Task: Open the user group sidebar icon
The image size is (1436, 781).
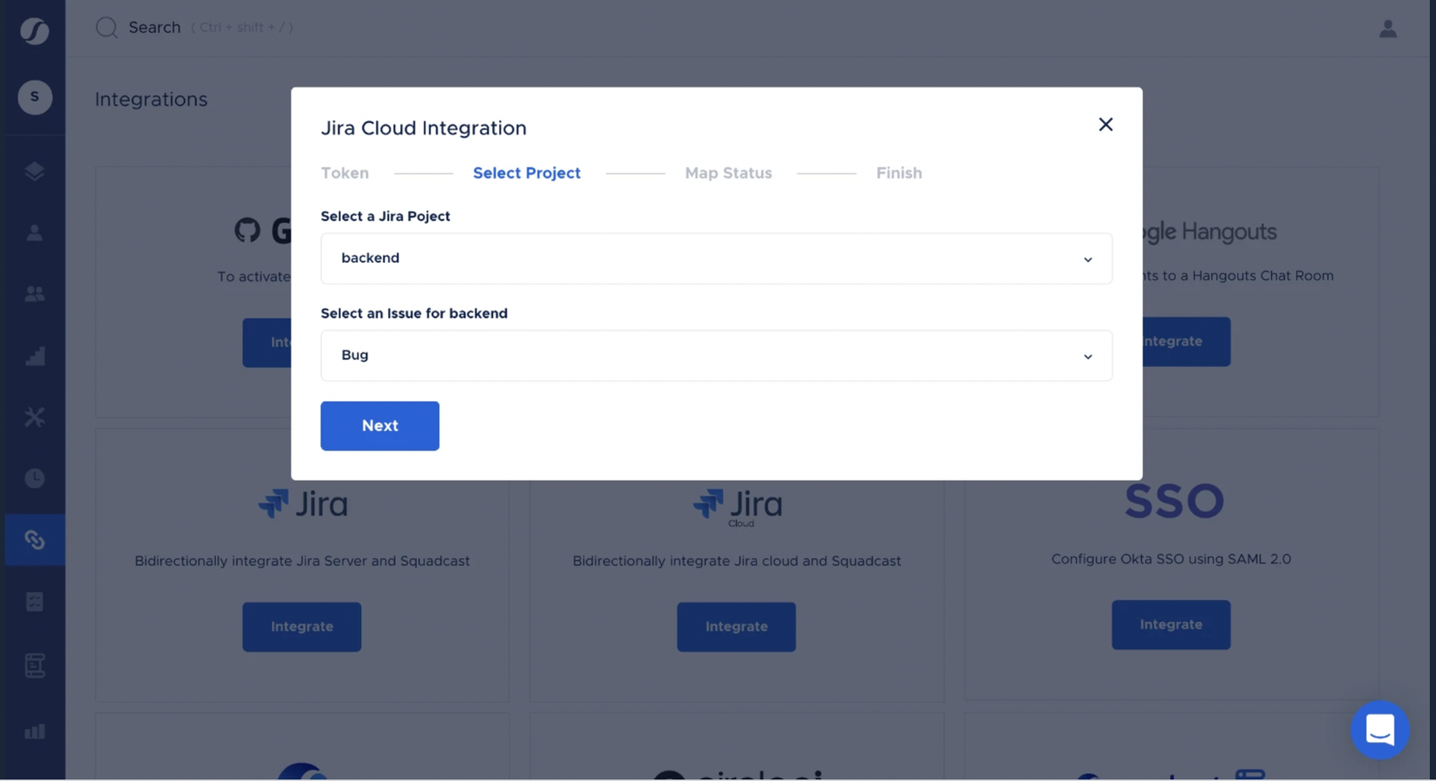Action: point(35,294)
